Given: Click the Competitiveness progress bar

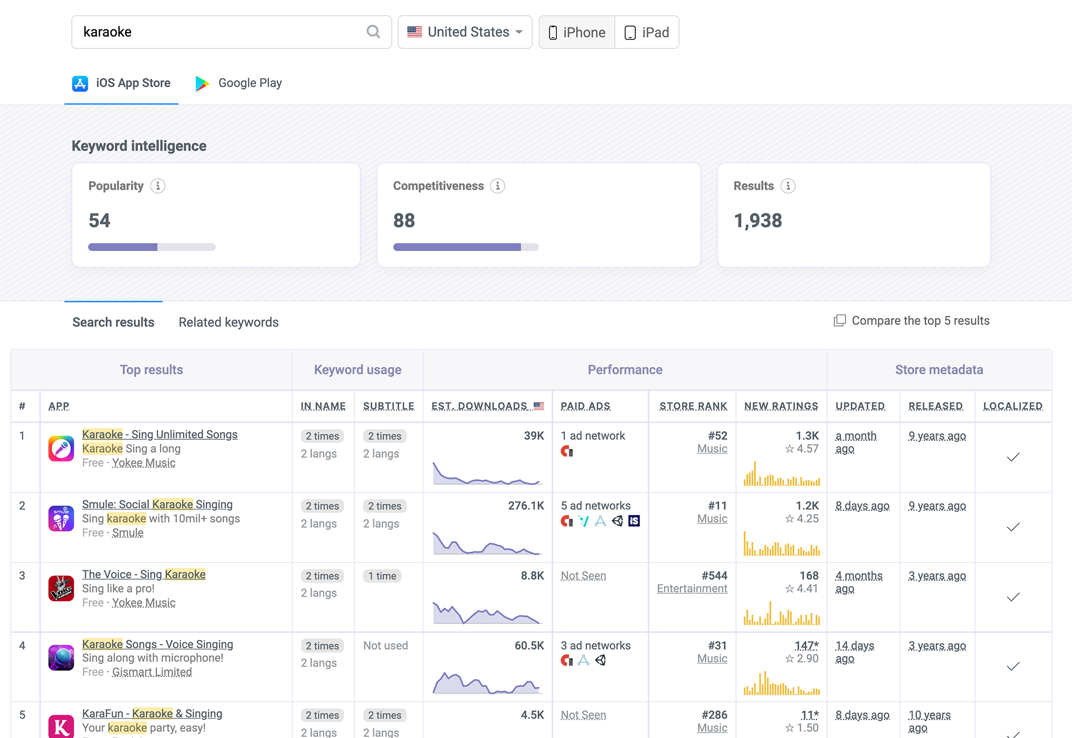Looking at the screenshot, I should pyautogui.click(x=466, y=247).
